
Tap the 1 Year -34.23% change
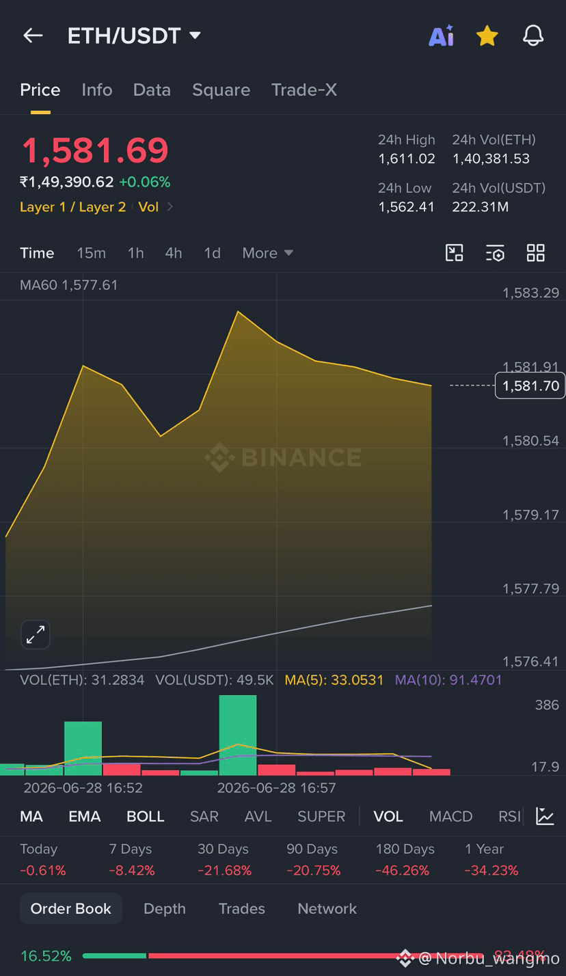pos(491,871)
